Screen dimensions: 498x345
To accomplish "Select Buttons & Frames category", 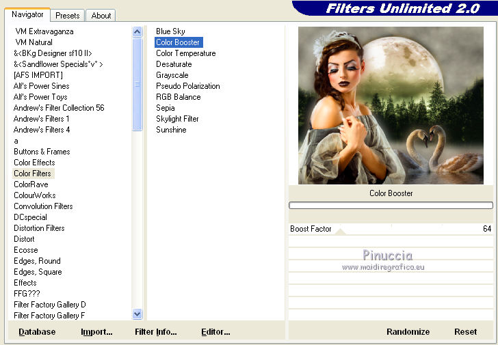I will (x=42, y=152).
